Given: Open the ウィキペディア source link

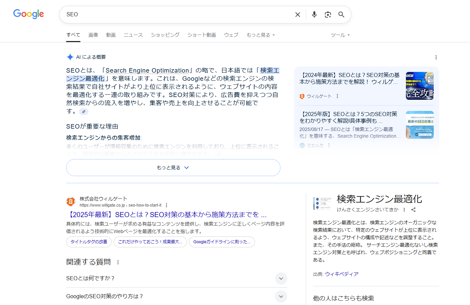Looking at the screenshot, I should (x=342, y=274).
